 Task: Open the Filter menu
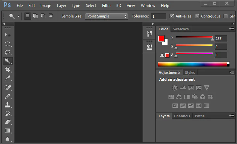point(106,6)
